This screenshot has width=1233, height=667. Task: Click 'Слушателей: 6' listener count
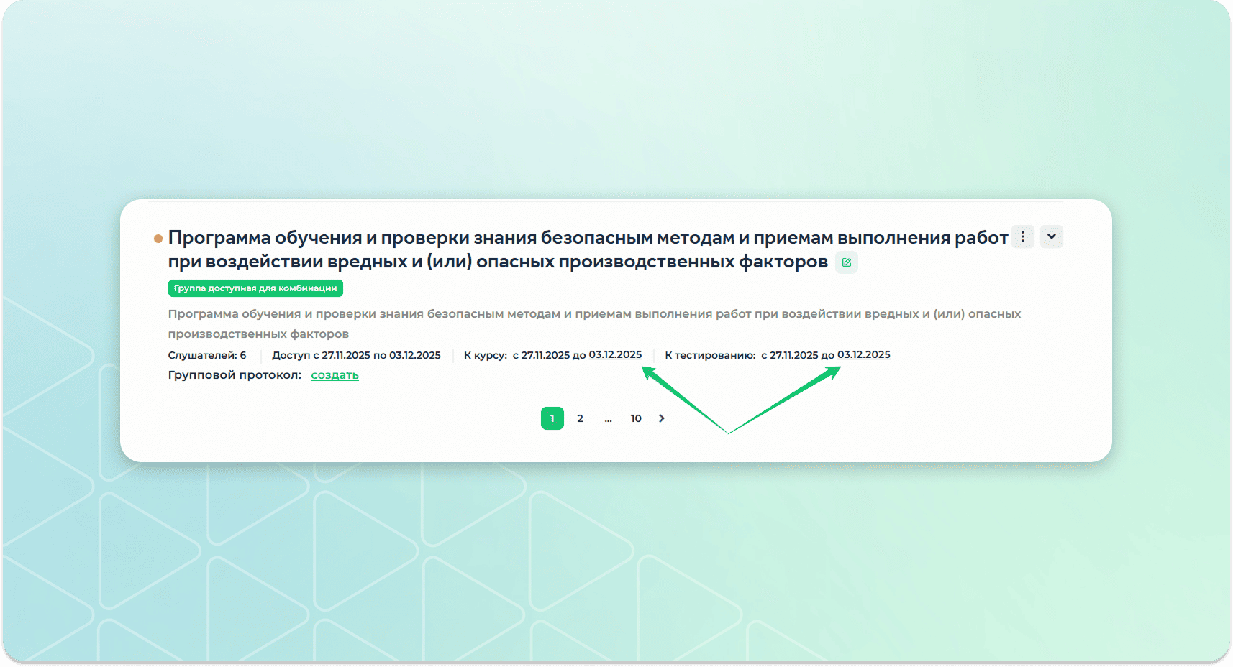tap(207, 355)
